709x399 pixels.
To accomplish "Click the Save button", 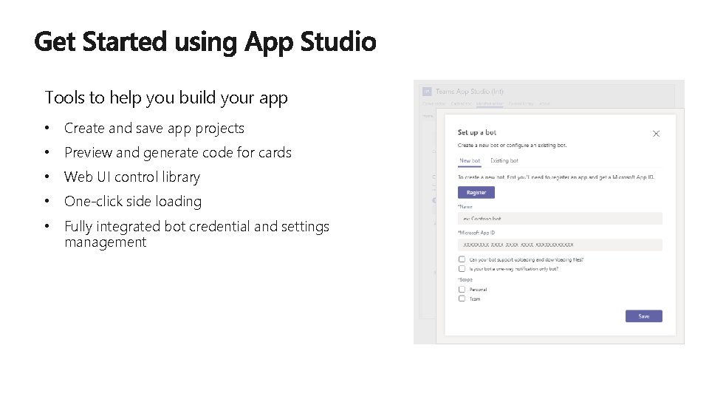I will click(x=643, y=316).
